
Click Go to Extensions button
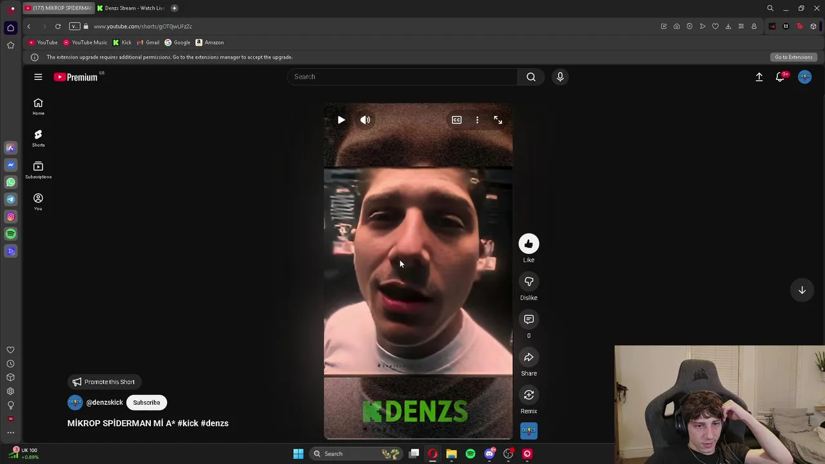(x=793, y=57)
